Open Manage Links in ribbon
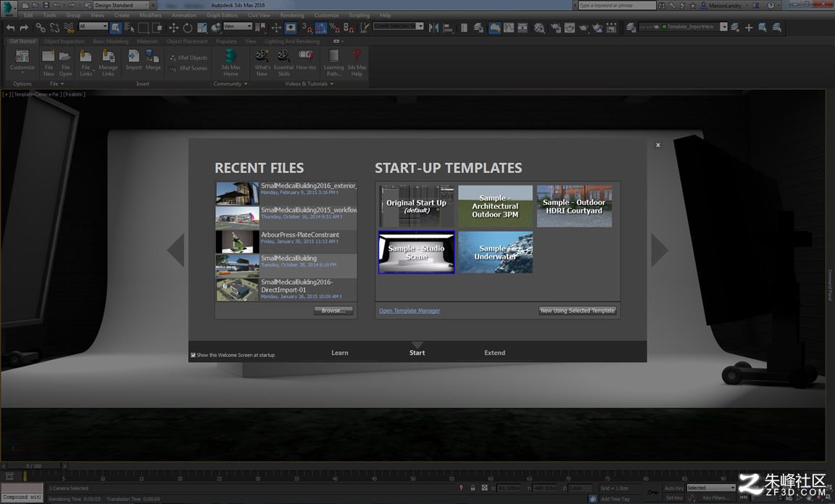 tap(108, 63)
